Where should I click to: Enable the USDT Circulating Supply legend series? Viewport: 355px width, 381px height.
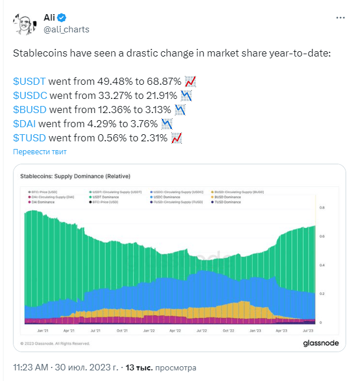point(115,192)
